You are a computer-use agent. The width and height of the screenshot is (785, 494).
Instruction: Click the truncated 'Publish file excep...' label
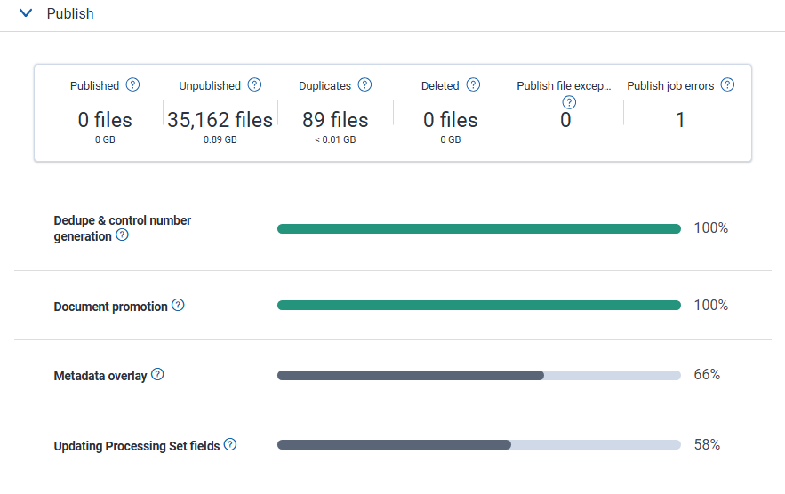(564, 85)
